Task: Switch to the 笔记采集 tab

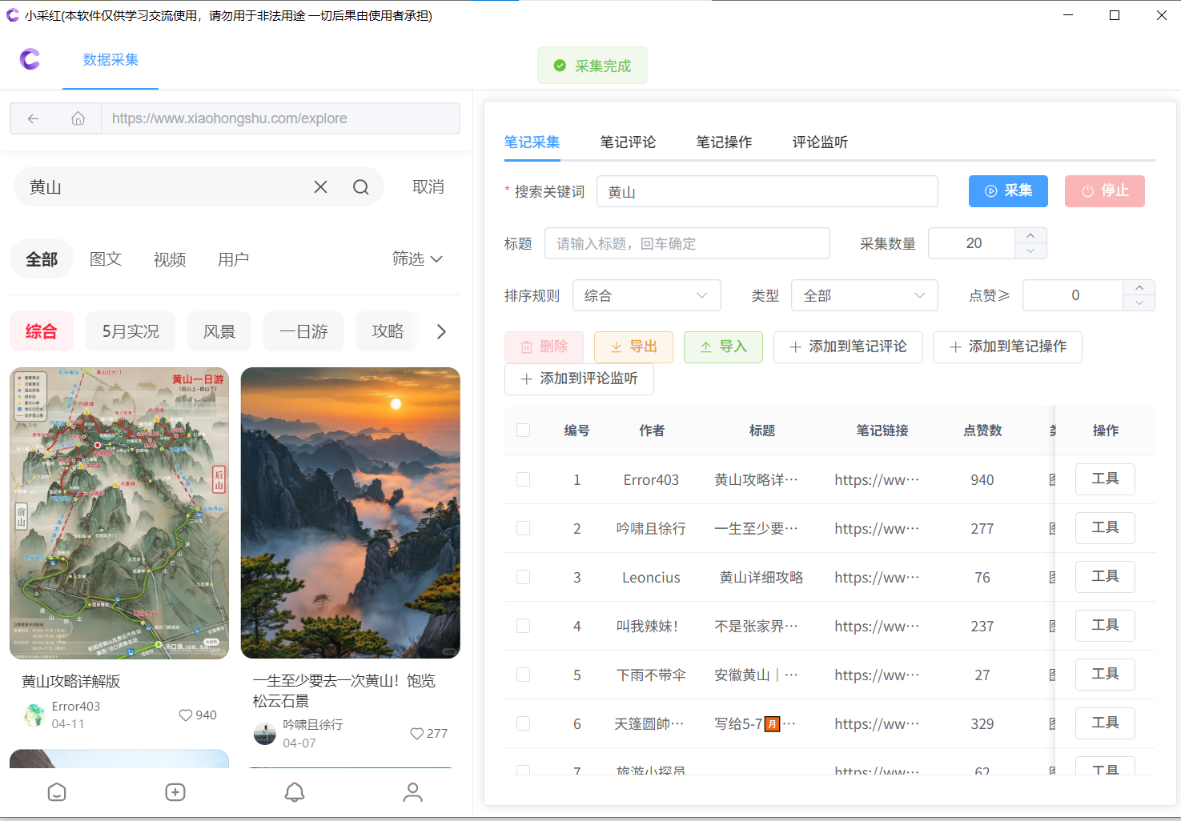Action: pyautogui.click(x=532, y=142)
